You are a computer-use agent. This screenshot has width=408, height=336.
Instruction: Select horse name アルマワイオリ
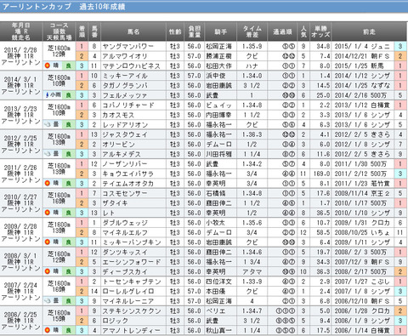125,56
